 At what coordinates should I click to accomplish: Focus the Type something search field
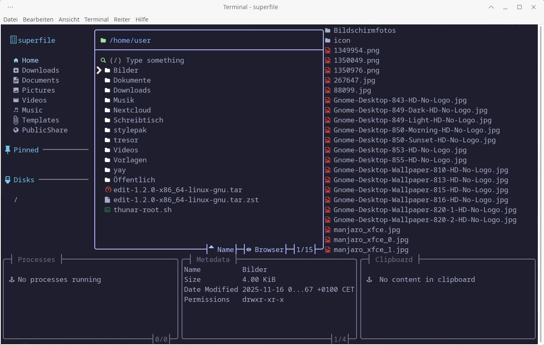click(x=155, y=60)
